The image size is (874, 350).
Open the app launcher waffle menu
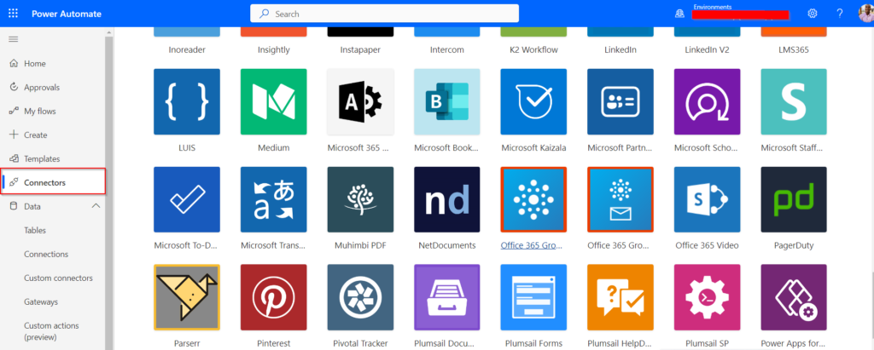coord(13,14)
